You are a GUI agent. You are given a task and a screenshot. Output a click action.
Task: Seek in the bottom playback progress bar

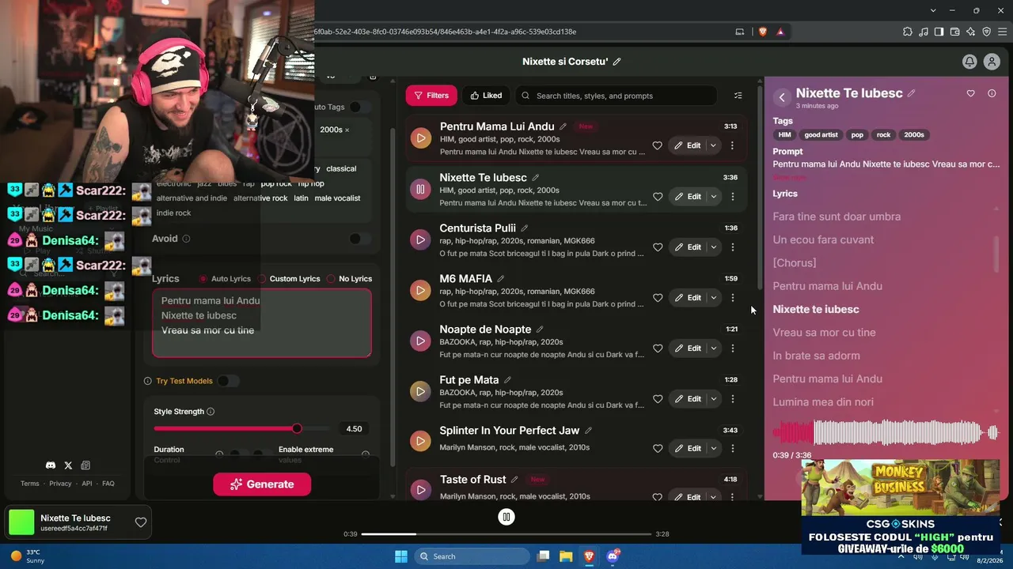(x=506, y=534)
